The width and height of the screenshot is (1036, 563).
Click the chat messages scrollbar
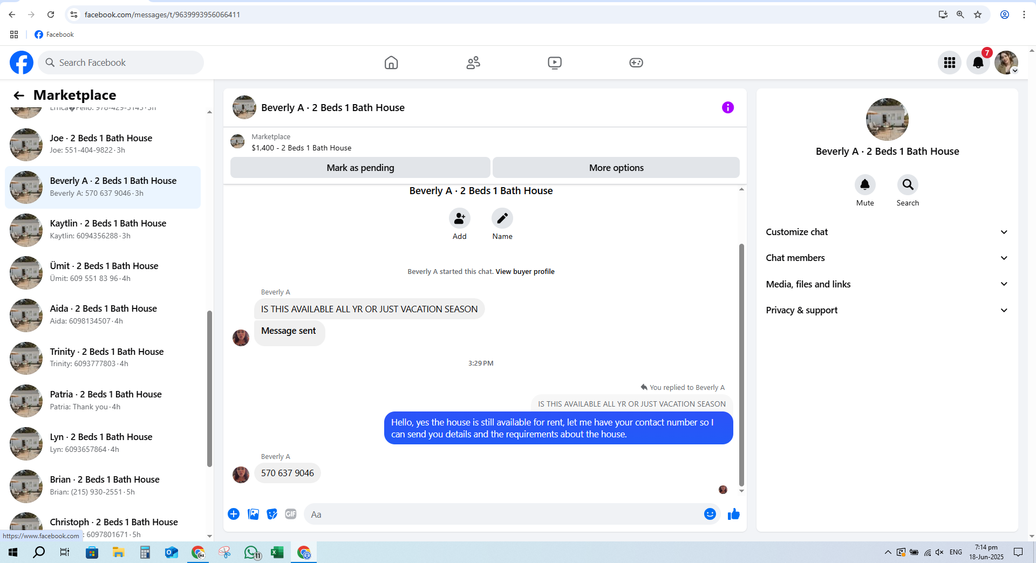coord(741,365)
